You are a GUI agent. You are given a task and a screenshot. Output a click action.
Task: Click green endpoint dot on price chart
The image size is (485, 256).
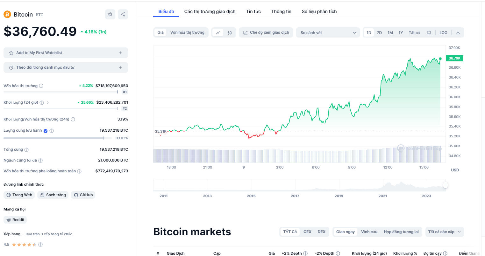440,59
